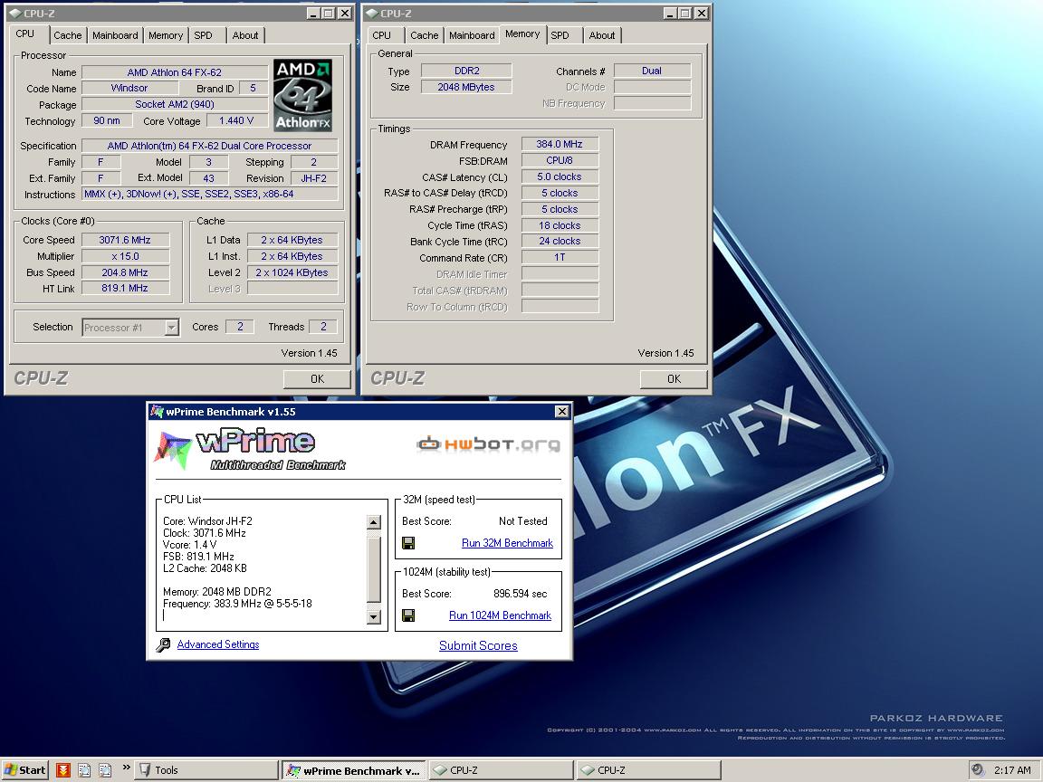Open Mainboard tab in right CPU-Z window

pyautogui.click(x=472, y=35)
